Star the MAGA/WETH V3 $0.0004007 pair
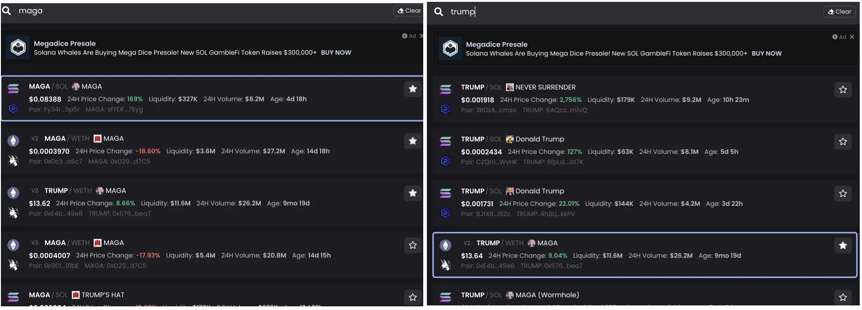 coord(413,245)
